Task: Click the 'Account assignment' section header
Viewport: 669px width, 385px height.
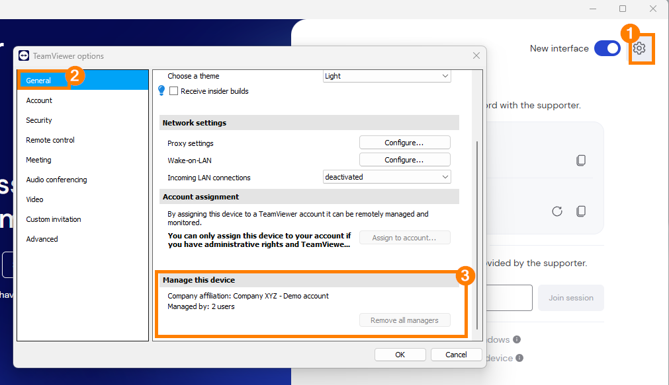Action: point(309,197)
